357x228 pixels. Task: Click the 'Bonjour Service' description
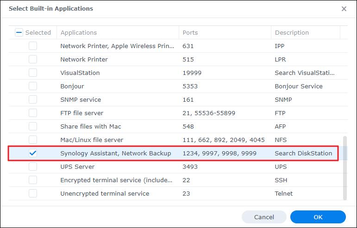tap(299, 86)
